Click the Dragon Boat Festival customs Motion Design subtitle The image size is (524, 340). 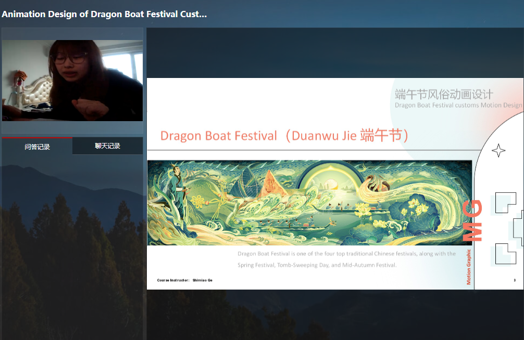[458, 105]
